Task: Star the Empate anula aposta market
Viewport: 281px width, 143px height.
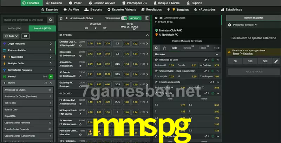Action: point(156,82)
